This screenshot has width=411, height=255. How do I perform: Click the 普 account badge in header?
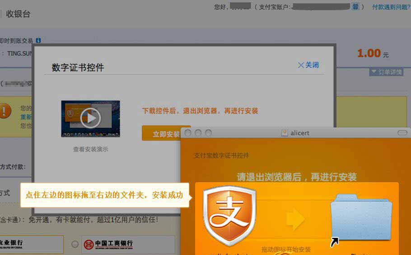click(355, 7)
